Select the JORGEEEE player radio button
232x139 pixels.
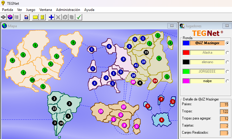click(228, 71)
